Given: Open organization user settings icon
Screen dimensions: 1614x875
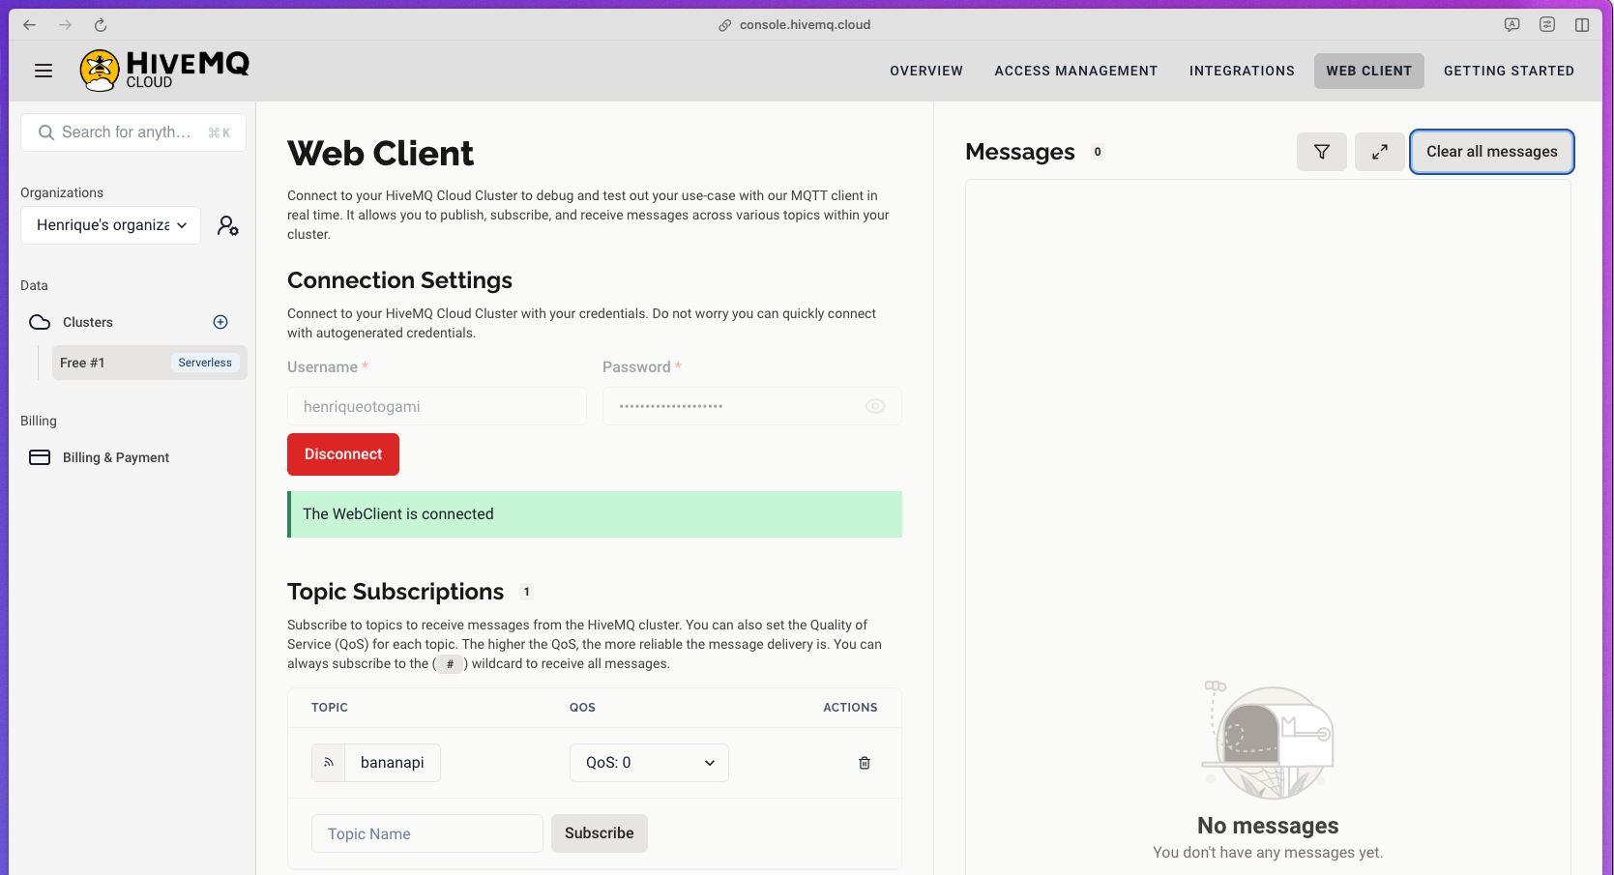Looking at the screenshot, I should [228, 225].
